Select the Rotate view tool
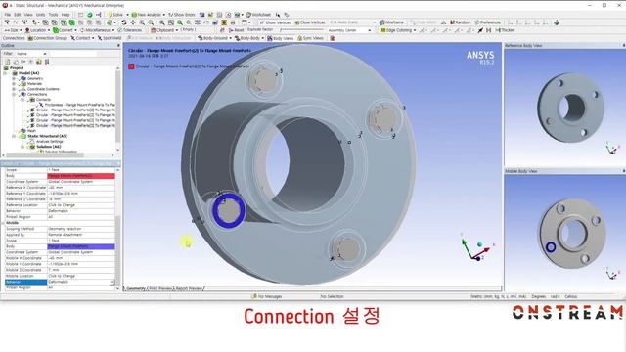626x352 pixels. 124,22
